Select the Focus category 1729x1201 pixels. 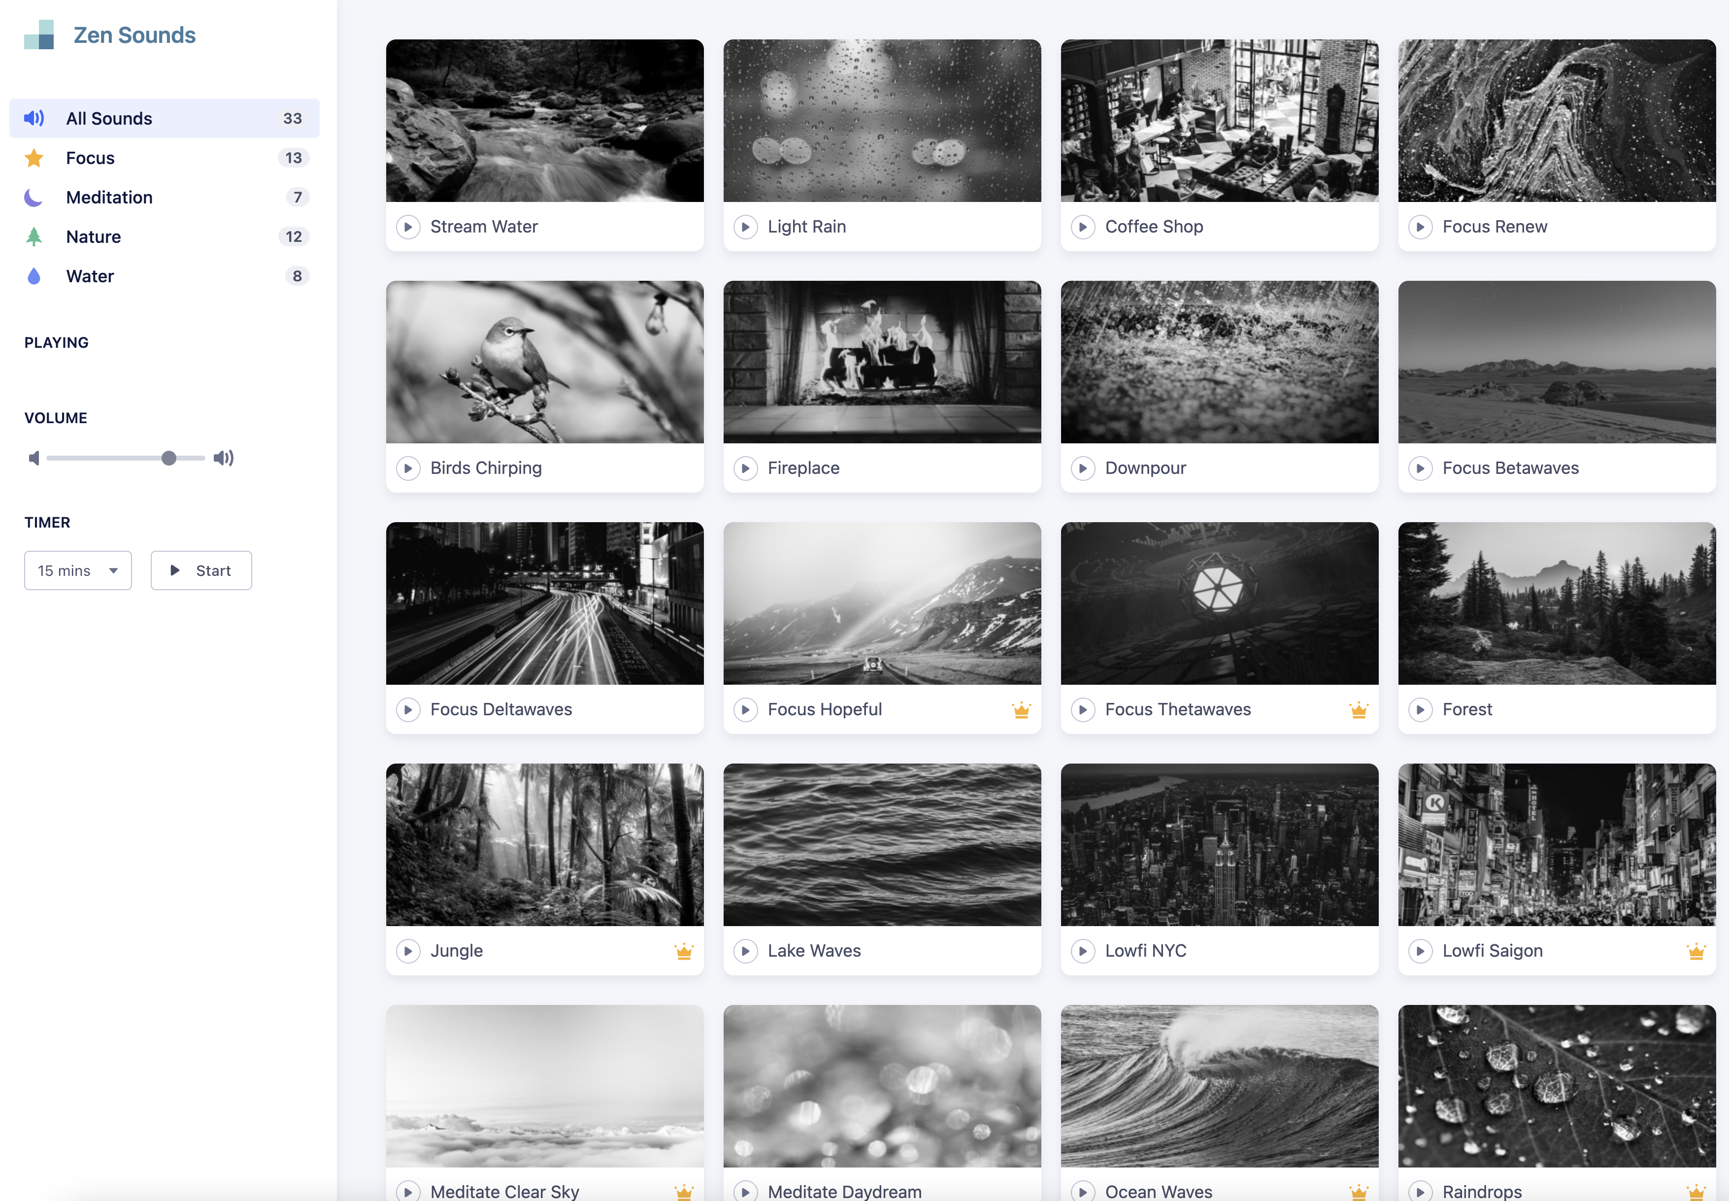click(90, 158)
